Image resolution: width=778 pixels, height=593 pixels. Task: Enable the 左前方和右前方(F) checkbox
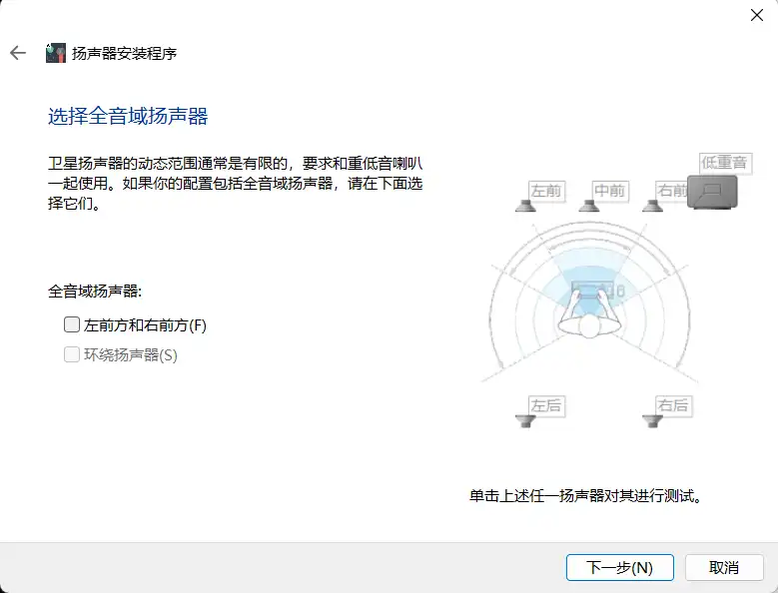(x=72, y=324)
